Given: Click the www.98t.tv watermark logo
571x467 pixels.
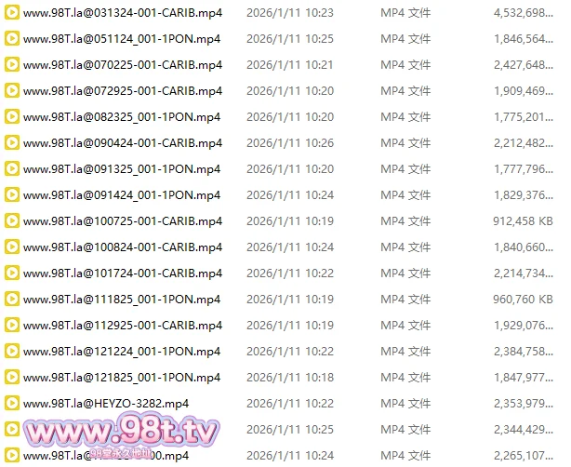Looking at the screenshot, I should pos(121,434).
